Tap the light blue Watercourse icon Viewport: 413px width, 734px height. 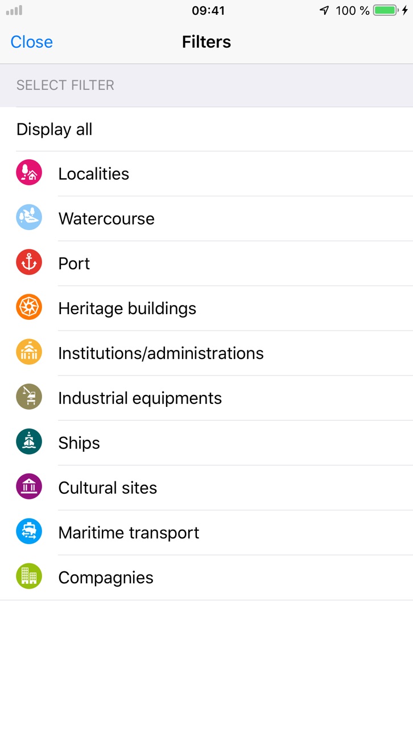pos(29,217)
